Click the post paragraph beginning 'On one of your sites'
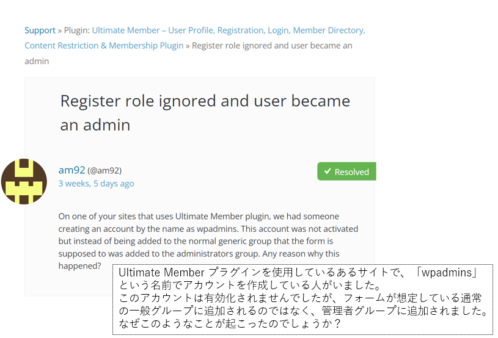This screenshot has width=498, height=338. [208, 241]
